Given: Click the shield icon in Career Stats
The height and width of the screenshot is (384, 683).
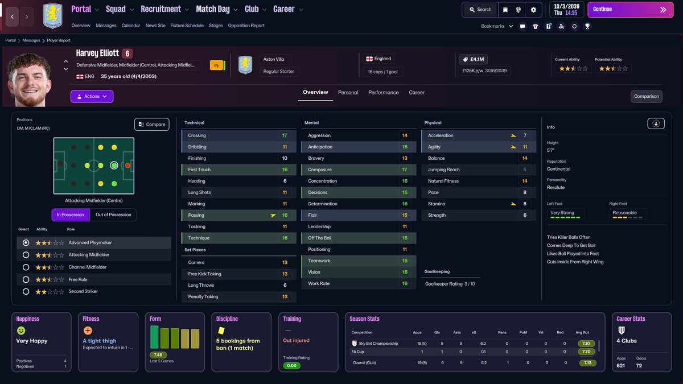Looking at the screenshot, I should [622, 330].
